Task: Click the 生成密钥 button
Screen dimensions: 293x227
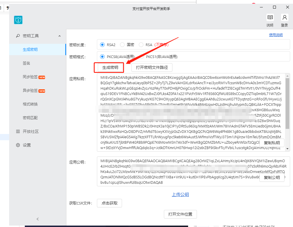Action: [110, 67]
